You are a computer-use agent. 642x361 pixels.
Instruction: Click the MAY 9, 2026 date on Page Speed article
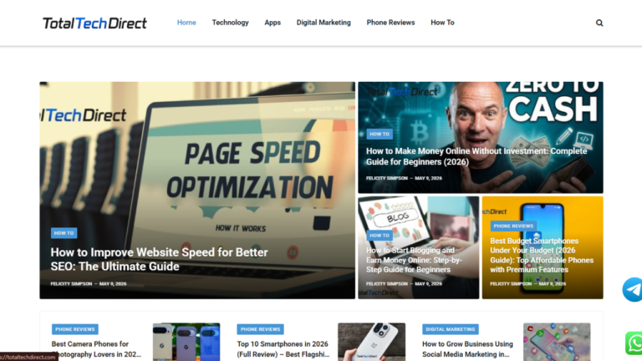113,283
